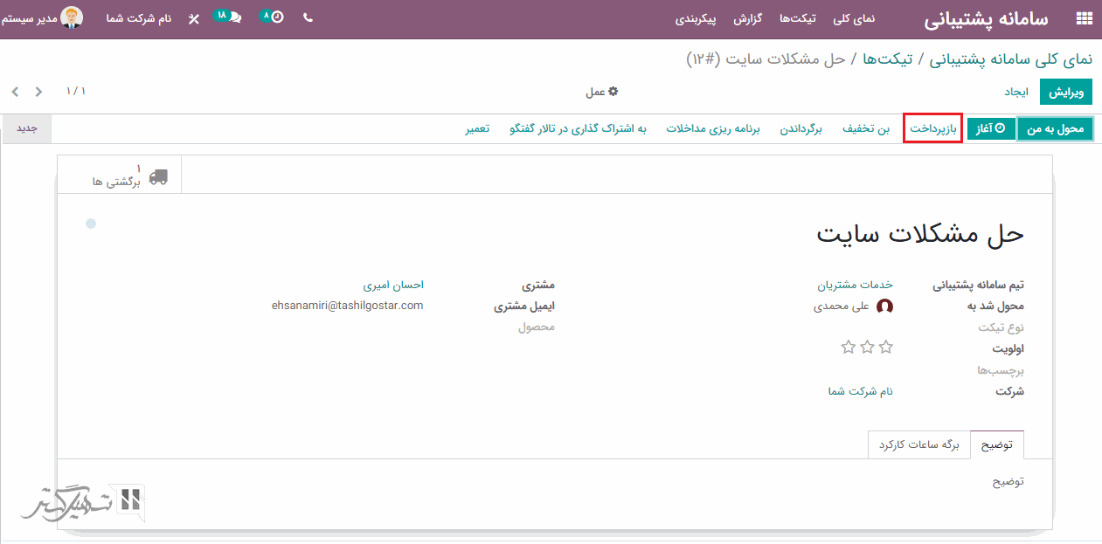Set priority to the middle star
The height and width of the screenshot is (544, 1102).
(x=867, y=348)
